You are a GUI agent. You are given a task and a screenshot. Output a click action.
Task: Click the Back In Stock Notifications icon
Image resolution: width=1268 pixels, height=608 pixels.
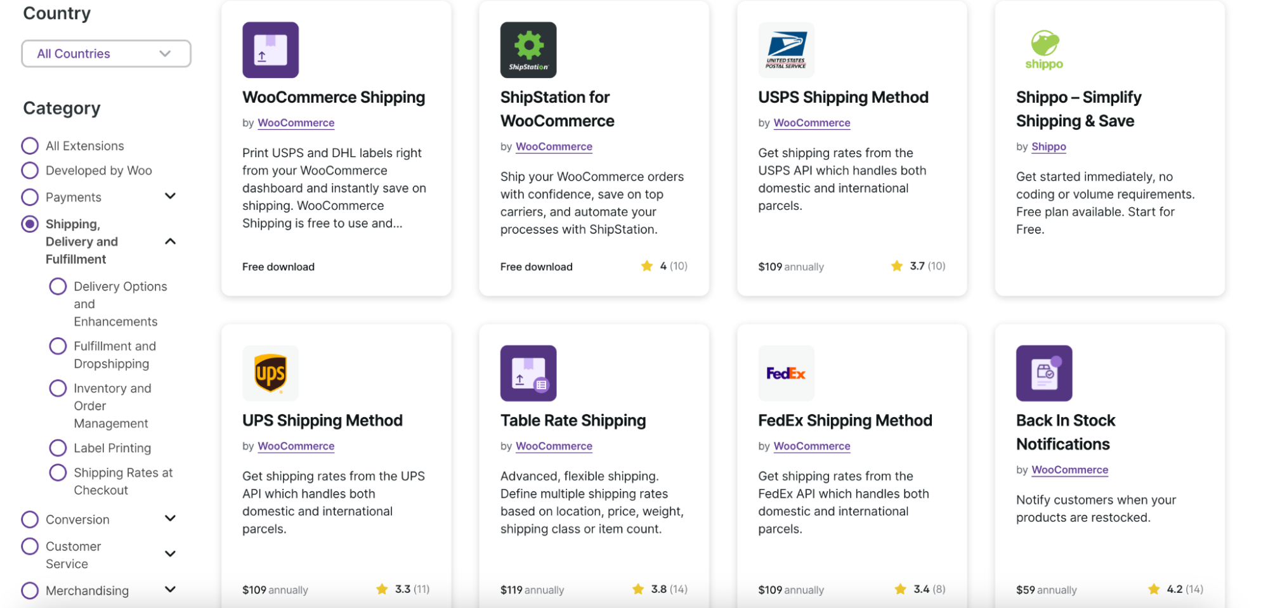pos(1044,373)
